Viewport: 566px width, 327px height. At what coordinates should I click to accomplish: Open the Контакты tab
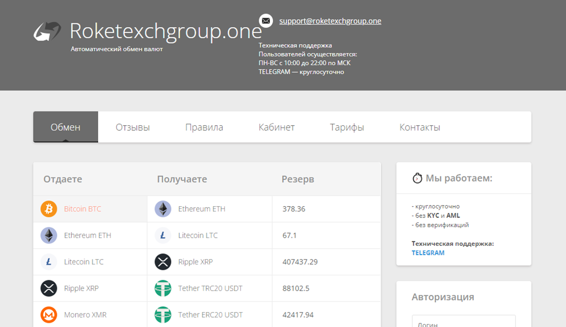pyautogui.click(x=420, y=127)
